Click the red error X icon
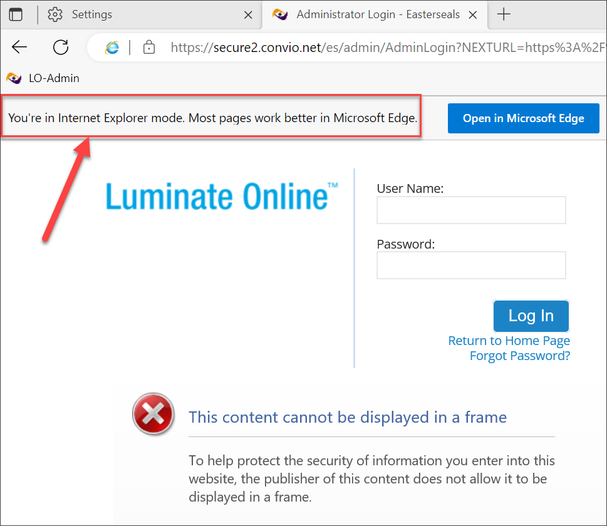 click(x=153, y=414)
